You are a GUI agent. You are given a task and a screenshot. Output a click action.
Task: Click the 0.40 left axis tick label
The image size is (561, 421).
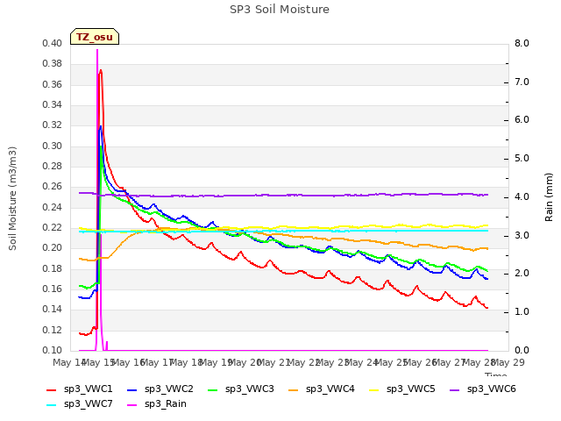[x=53, y=43]
